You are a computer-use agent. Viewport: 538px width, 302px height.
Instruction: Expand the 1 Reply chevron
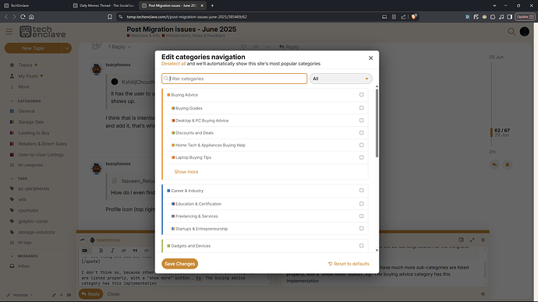pos(129,47)
